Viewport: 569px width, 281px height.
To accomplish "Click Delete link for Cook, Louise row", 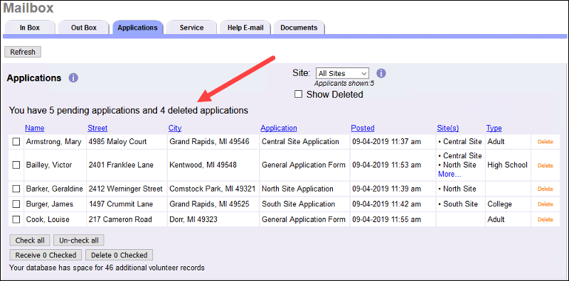I will 546,219.
